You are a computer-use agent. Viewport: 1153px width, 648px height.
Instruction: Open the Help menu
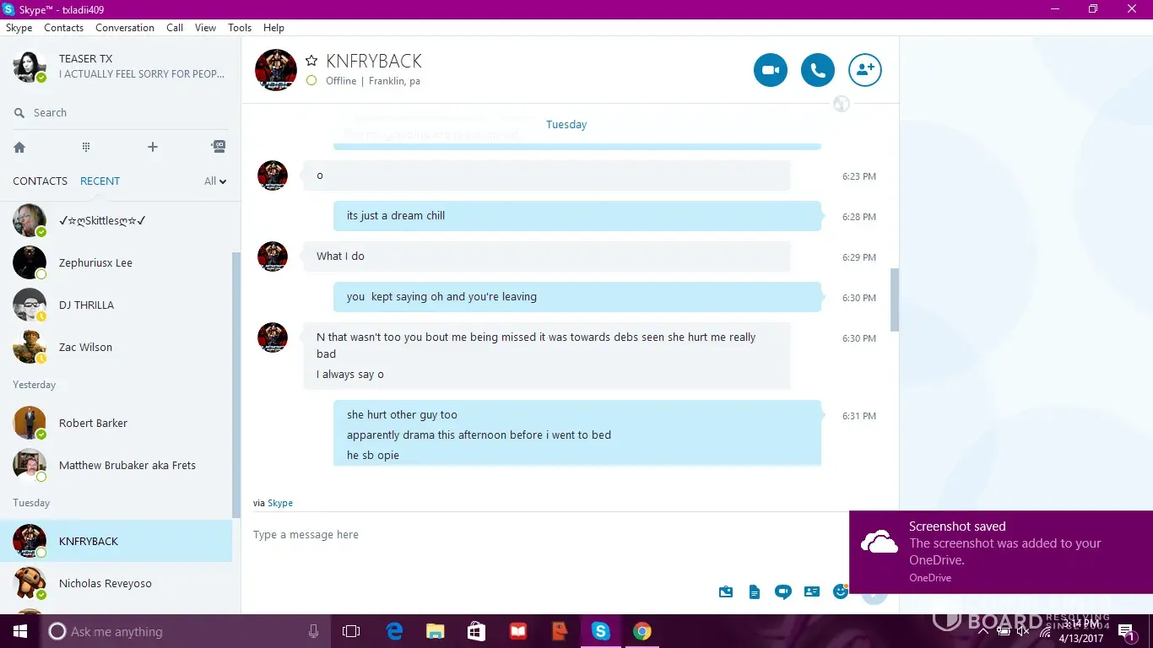click(x=273, y=28)
